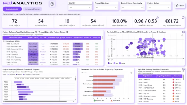Click the Finance bar in forecast chart
This screenshot has width=187, height=105.
[x=105, y=76]
